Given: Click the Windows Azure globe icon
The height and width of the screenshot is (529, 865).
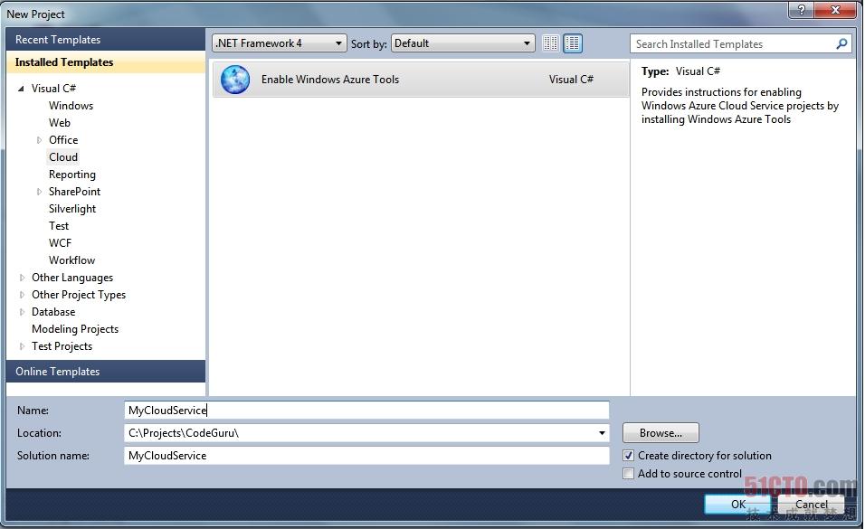Looking at the screenshot, I should coord(235,80).
